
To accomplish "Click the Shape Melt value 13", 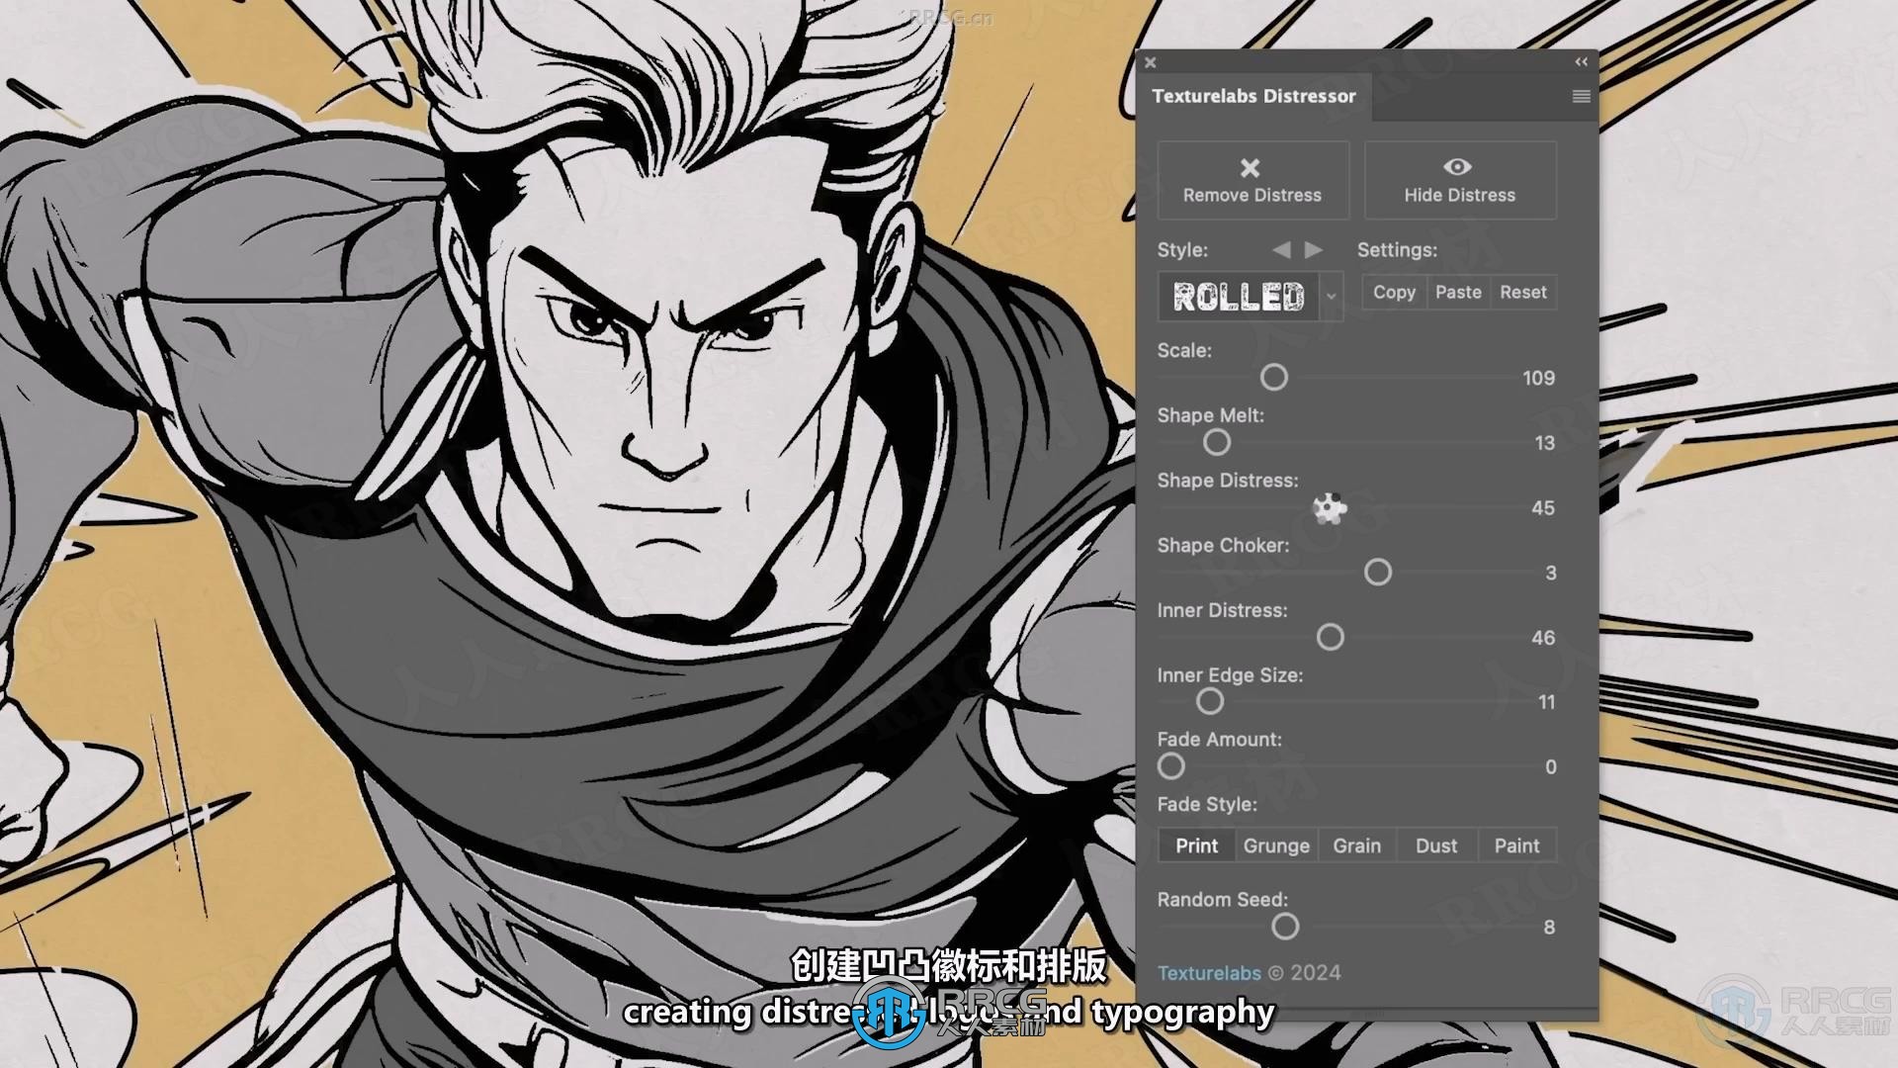I will point(1544,443).
